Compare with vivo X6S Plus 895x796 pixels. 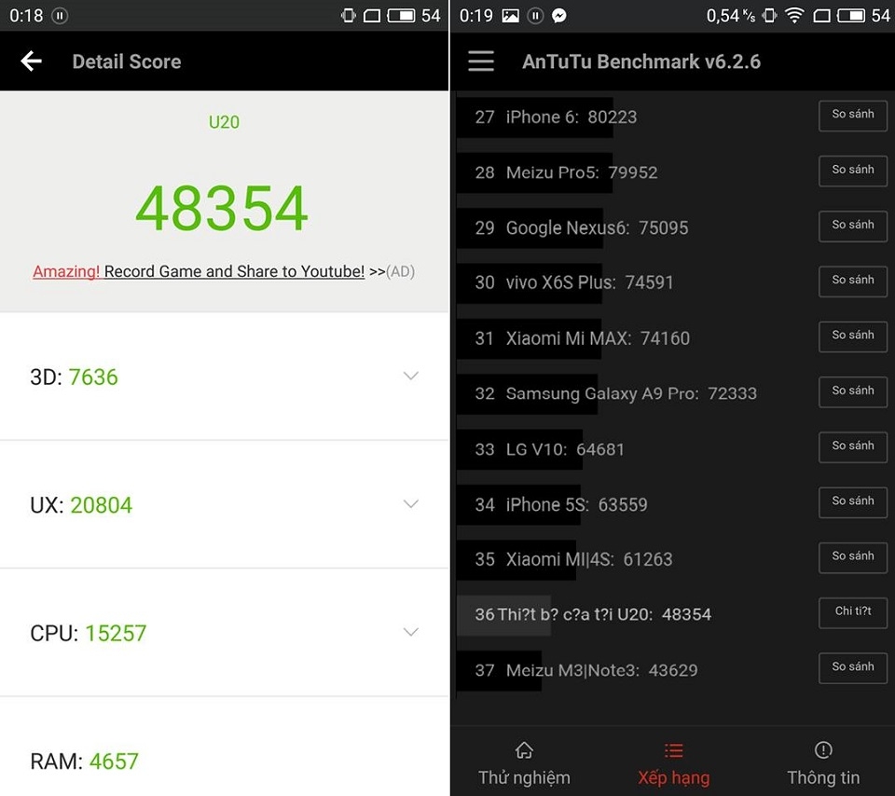coord(853,281)
